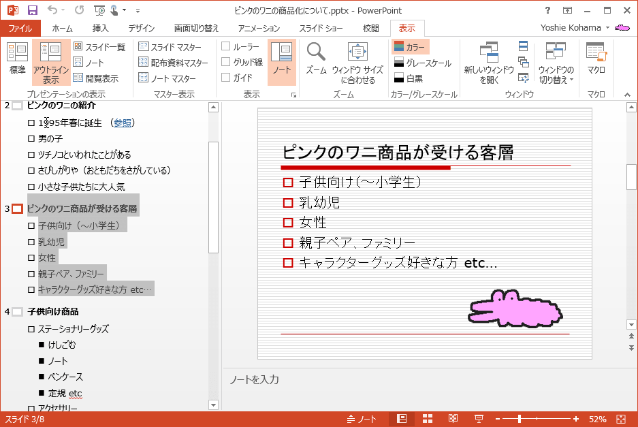Switch to Reading view from status bar
Image resolution: width=638 pixels, height=427 pixels.
point(453,419)
